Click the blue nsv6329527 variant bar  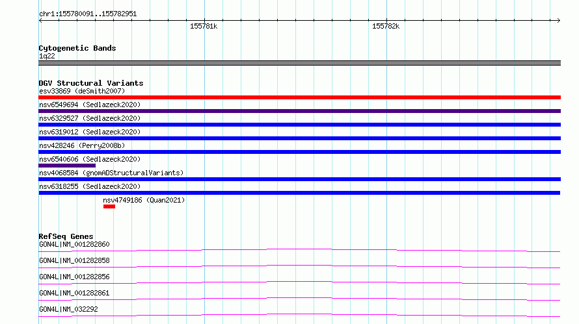(299, 125)
